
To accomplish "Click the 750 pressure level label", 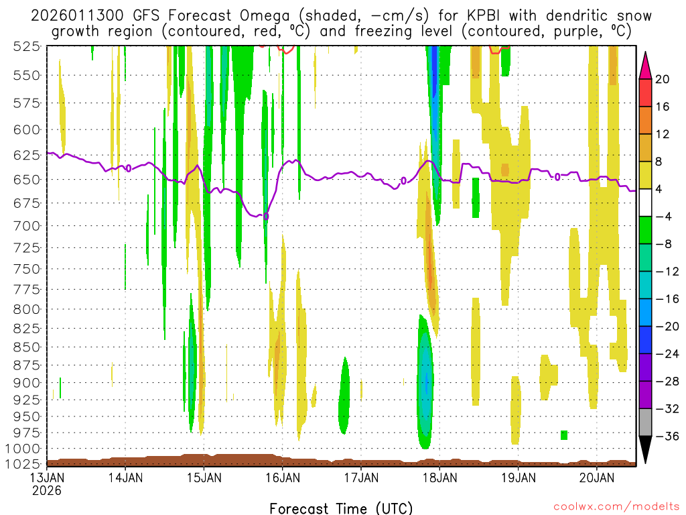I will coord(27,269).
